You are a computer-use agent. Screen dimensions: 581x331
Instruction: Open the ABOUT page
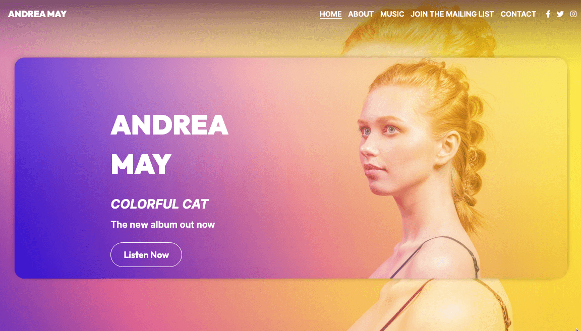pos(361,14)
